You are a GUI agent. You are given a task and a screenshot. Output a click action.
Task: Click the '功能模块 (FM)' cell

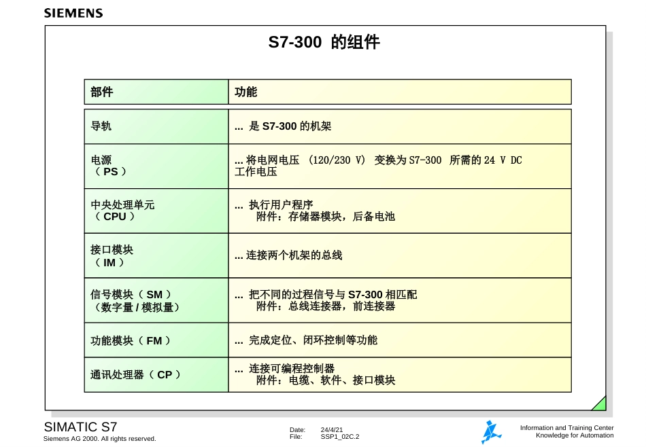[156, 340]
